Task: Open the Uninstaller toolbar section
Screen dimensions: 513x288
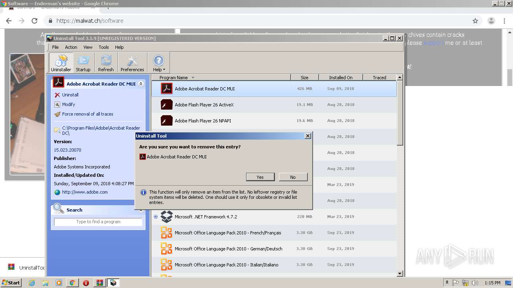Action: pos(61,63)
